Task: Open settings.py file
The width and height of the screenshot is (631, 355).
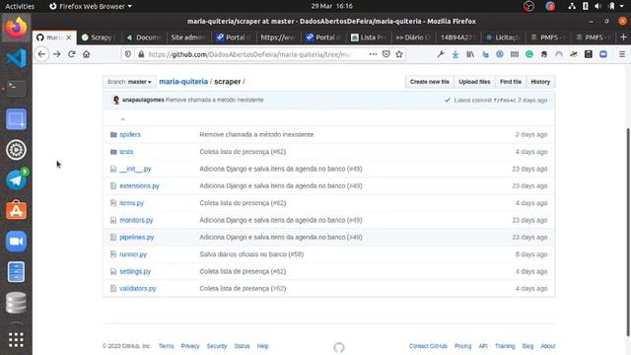Action: pyautogui.click(x=135, y=271)
